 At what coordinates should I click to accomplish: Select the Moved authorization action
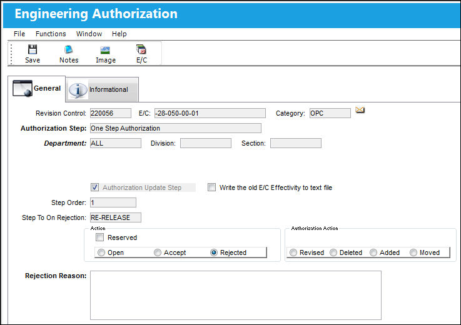click(413, 252)
